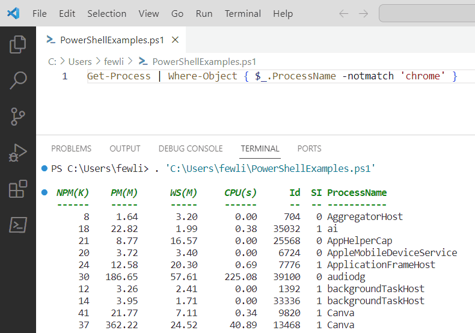Click backgroundTaskHost with Id 33336
This screenshot has width=475, height=333.
coord(376,301)
